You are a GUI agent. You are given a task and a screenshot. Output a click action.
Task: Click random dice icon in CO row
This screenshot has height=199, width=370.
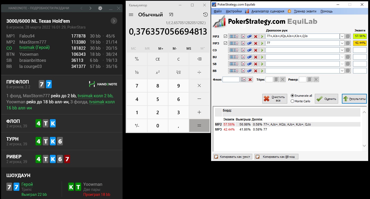pyautogui.click(x=249, y=50)
